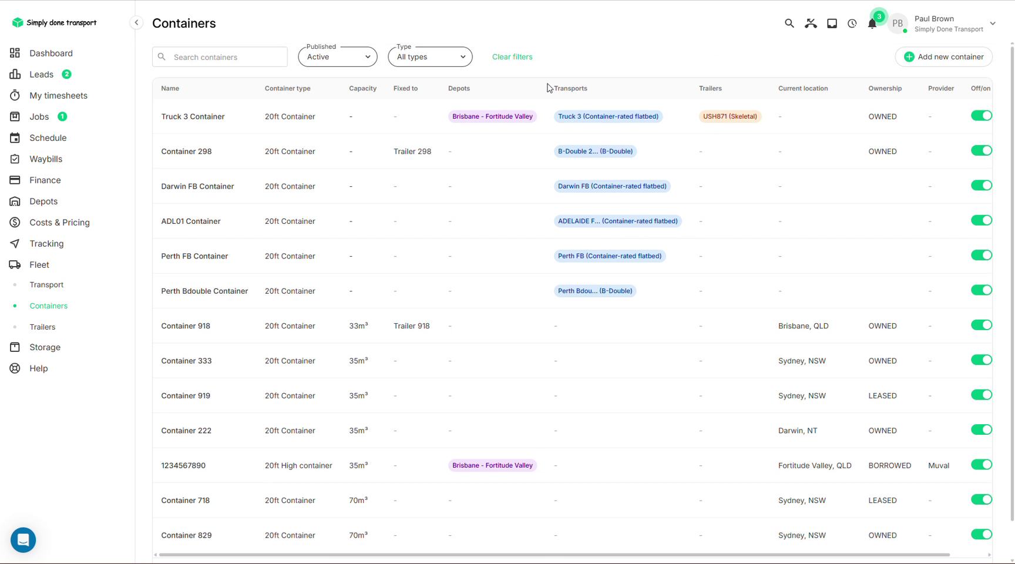
Task: Click the Leads bar chart icon
Action: (x=15, y=74)
